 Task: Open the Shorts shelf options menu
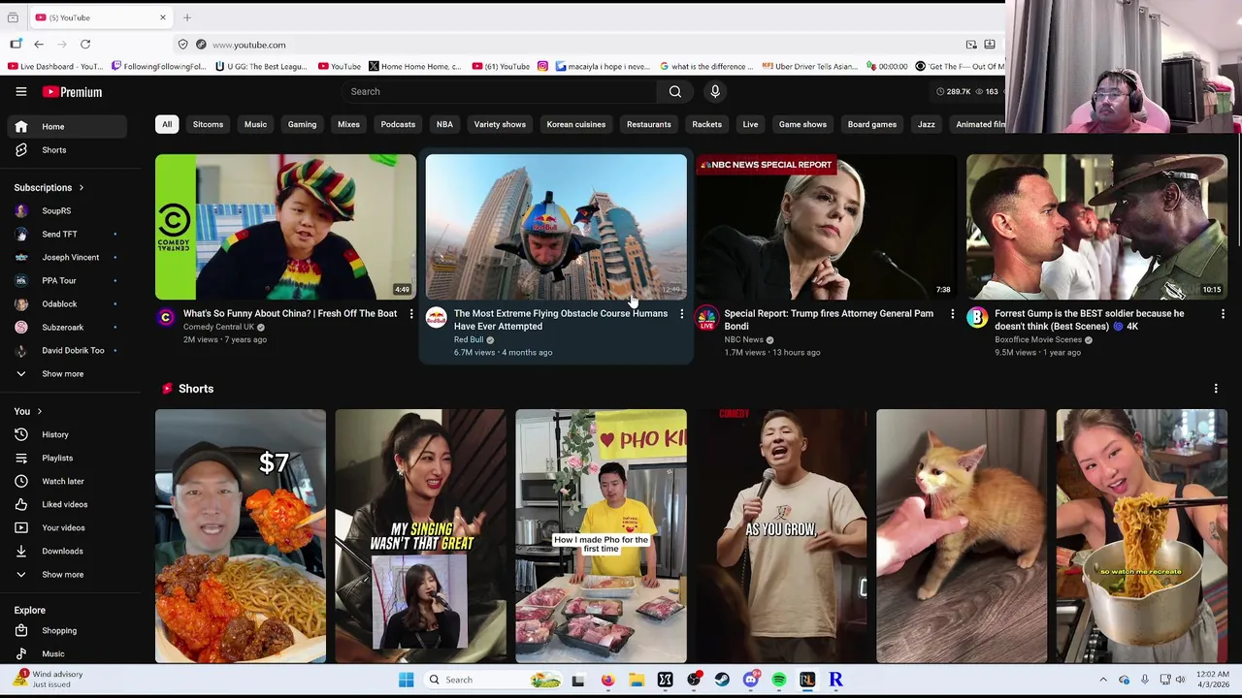click(1216, 389)
